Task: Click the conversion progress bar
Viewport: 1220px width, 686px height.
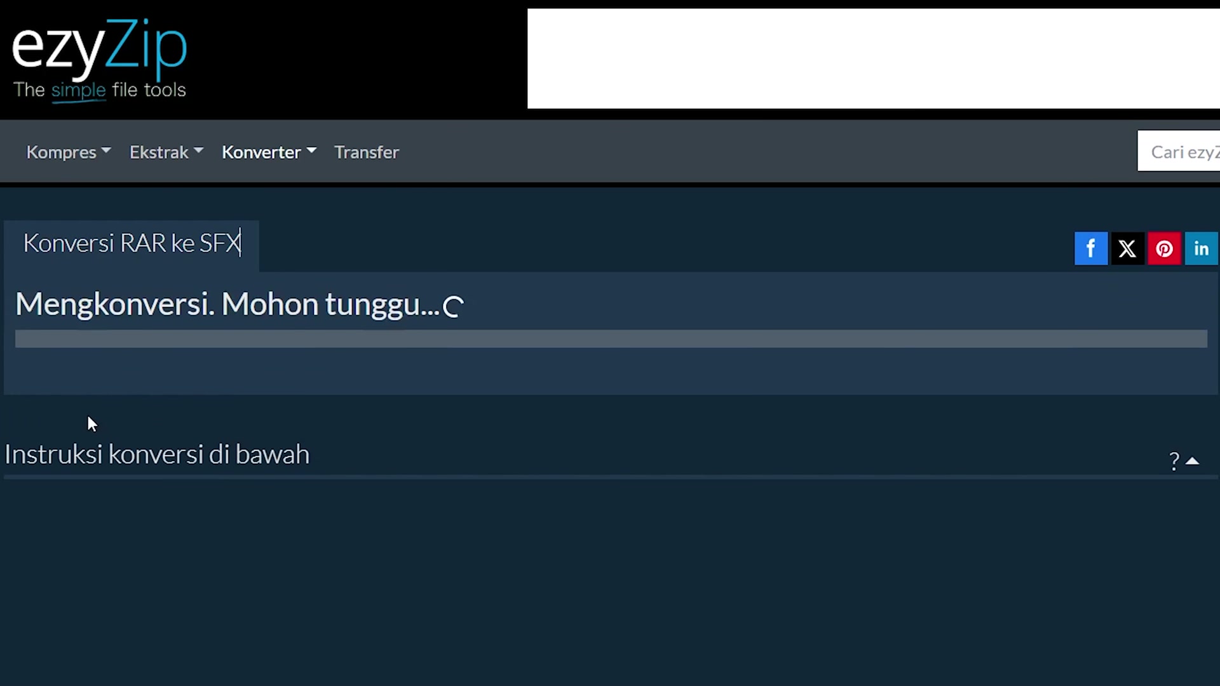Action: 611,339
